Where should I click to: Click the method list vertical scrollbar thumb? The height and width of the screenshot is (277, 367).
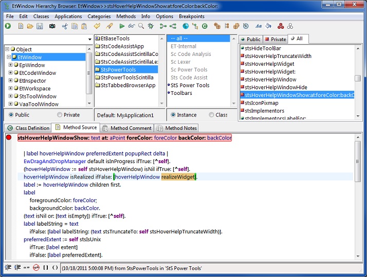click(358, 78)
